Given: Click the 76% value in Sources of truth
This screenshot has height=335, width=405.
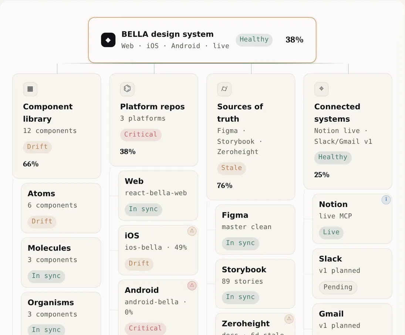Looking at the screenshot, I should (x=225, y=185).
